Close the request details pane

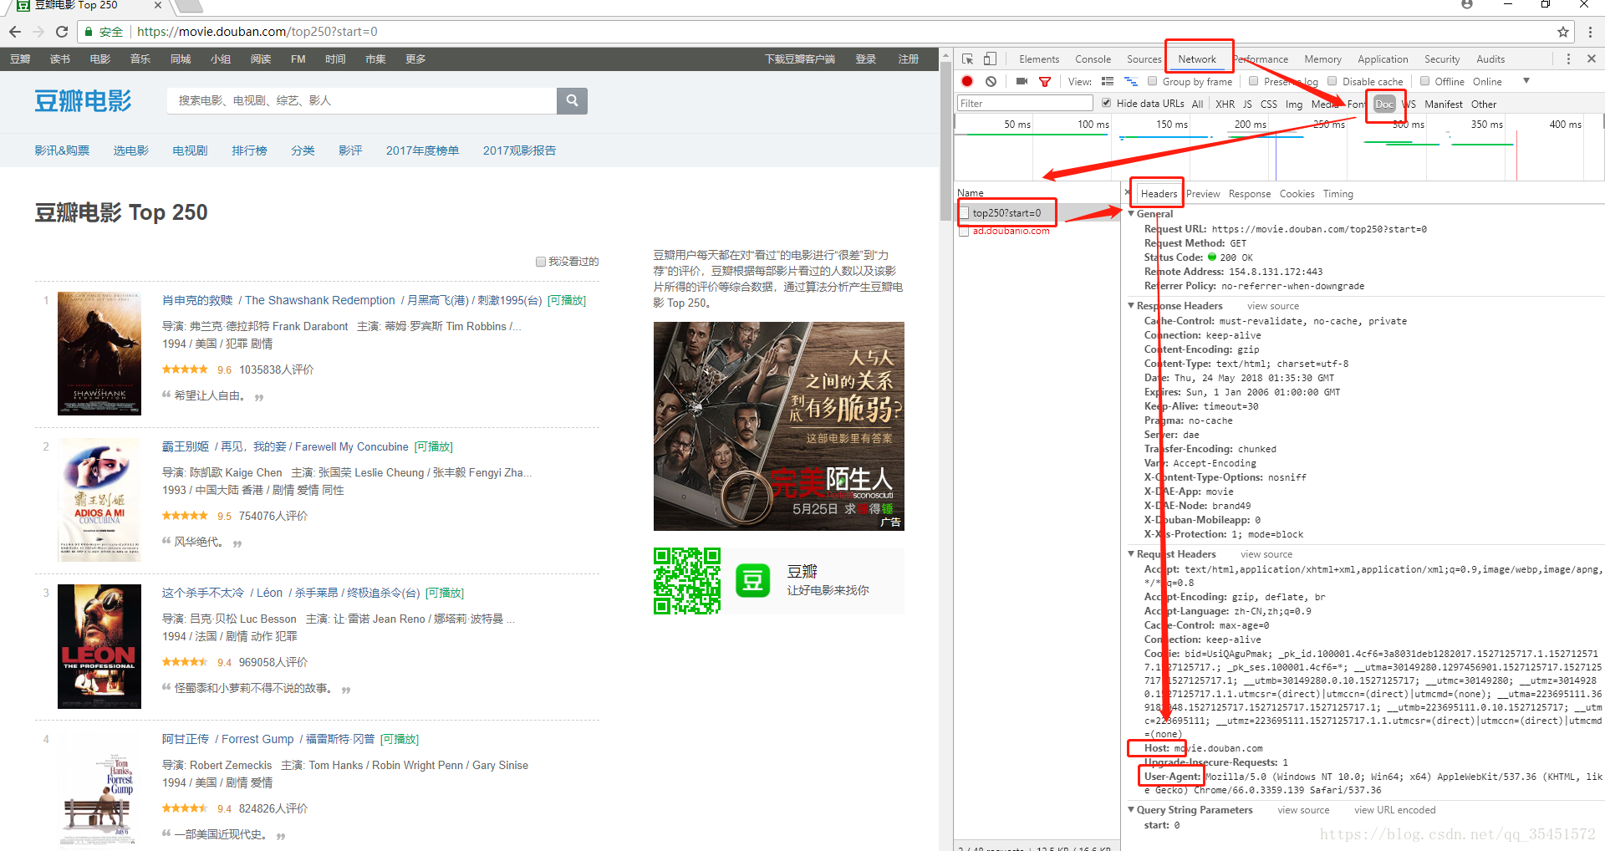[x=1127, y=193]
